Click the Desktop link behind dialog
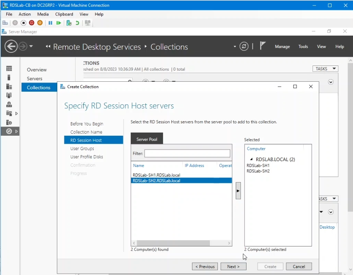This screenshot has width=353, height=275. [x=327, y=227]
